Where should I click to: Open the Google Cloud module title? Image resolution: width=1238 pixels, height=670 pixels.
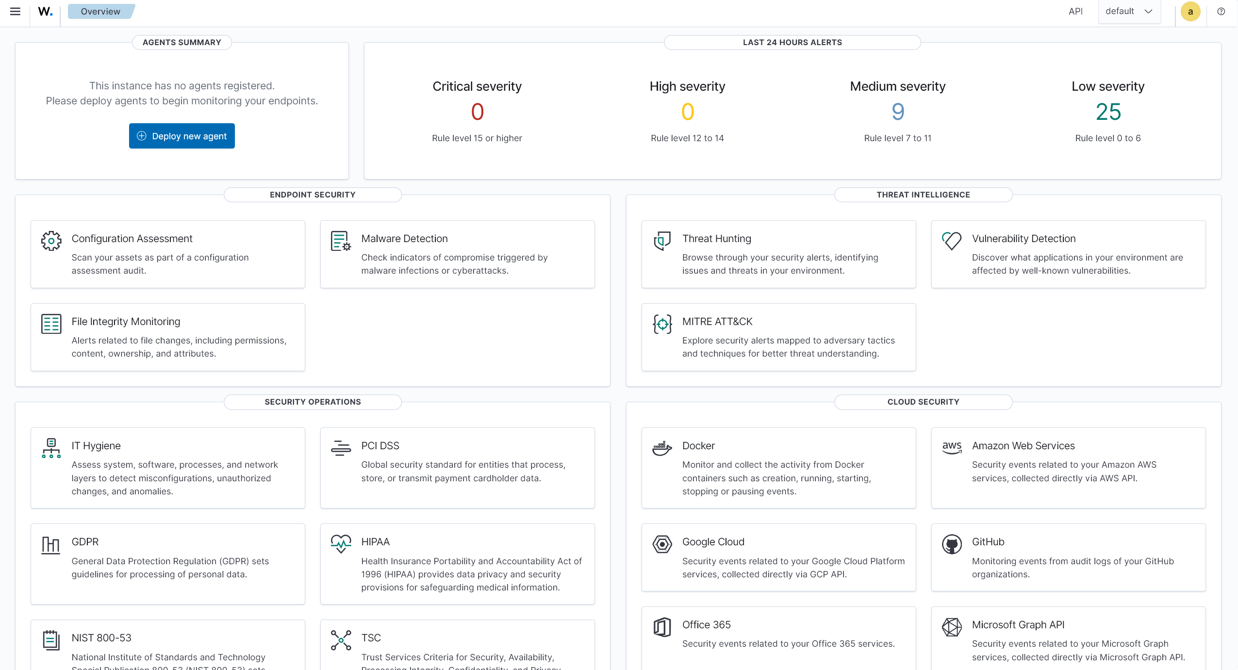tap(713, 542)
